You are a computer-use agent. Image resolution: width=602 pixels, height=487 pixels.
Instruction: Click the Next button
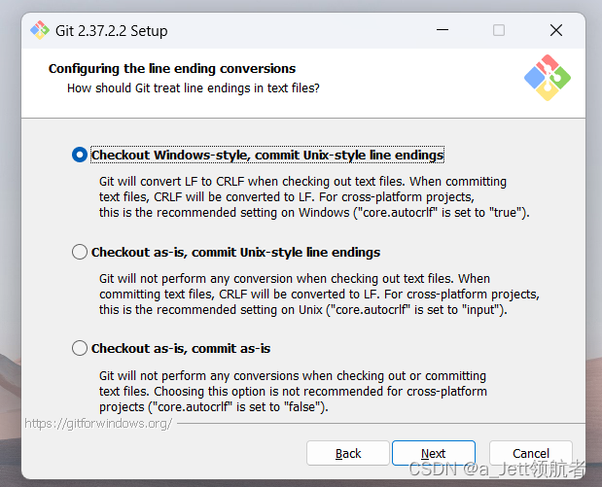click(x=434, y=453)
